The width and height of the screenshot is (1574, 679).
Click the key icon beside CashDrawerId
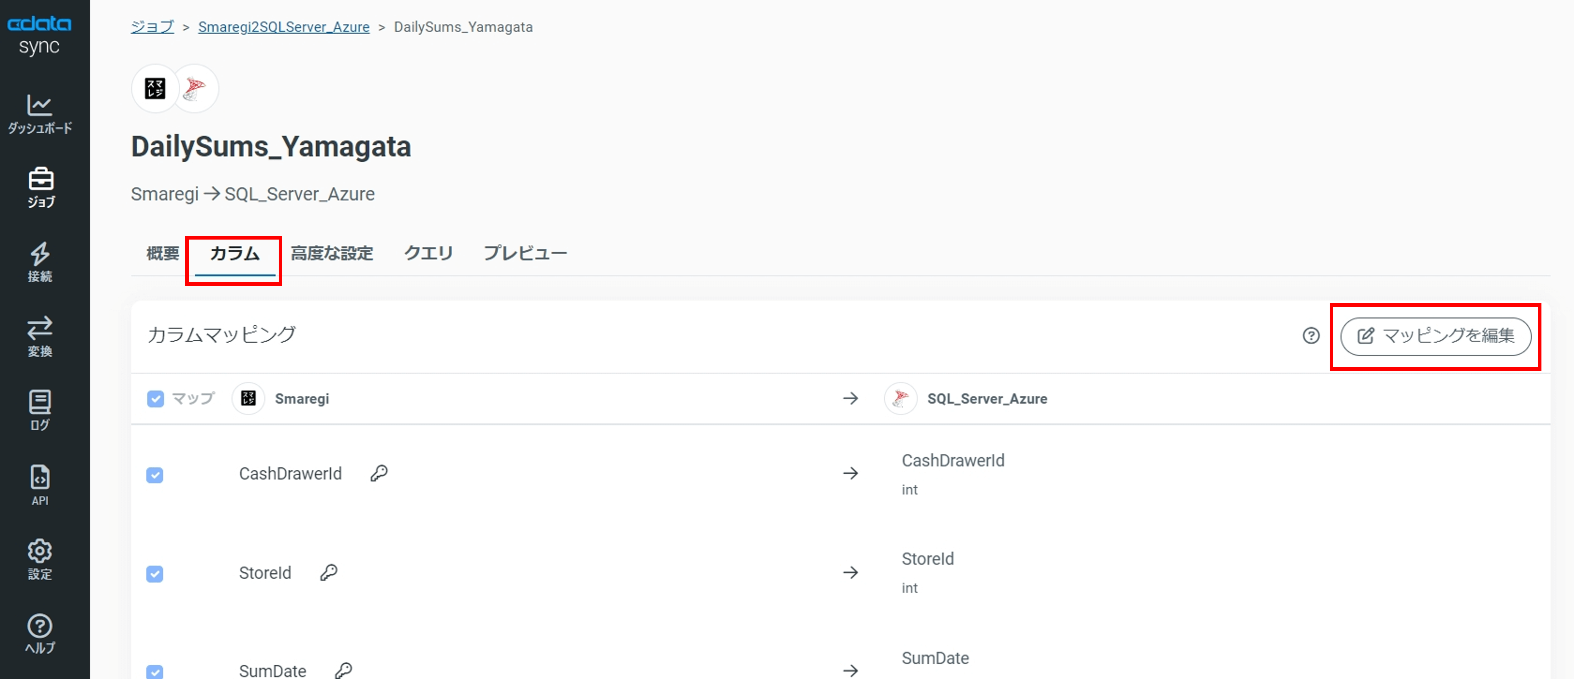pos(379,474)
